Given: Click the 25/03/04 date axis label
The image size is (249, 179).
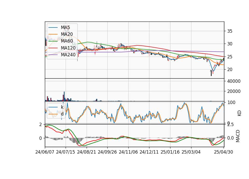Looking at the screenshot, I should pyautogui.click(x=191, y=152).
